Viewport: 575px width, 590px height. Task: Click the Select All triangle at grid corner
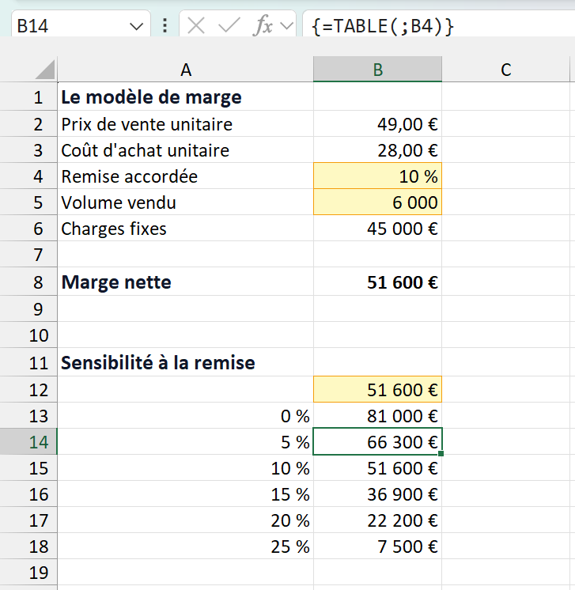coord(45,70)
